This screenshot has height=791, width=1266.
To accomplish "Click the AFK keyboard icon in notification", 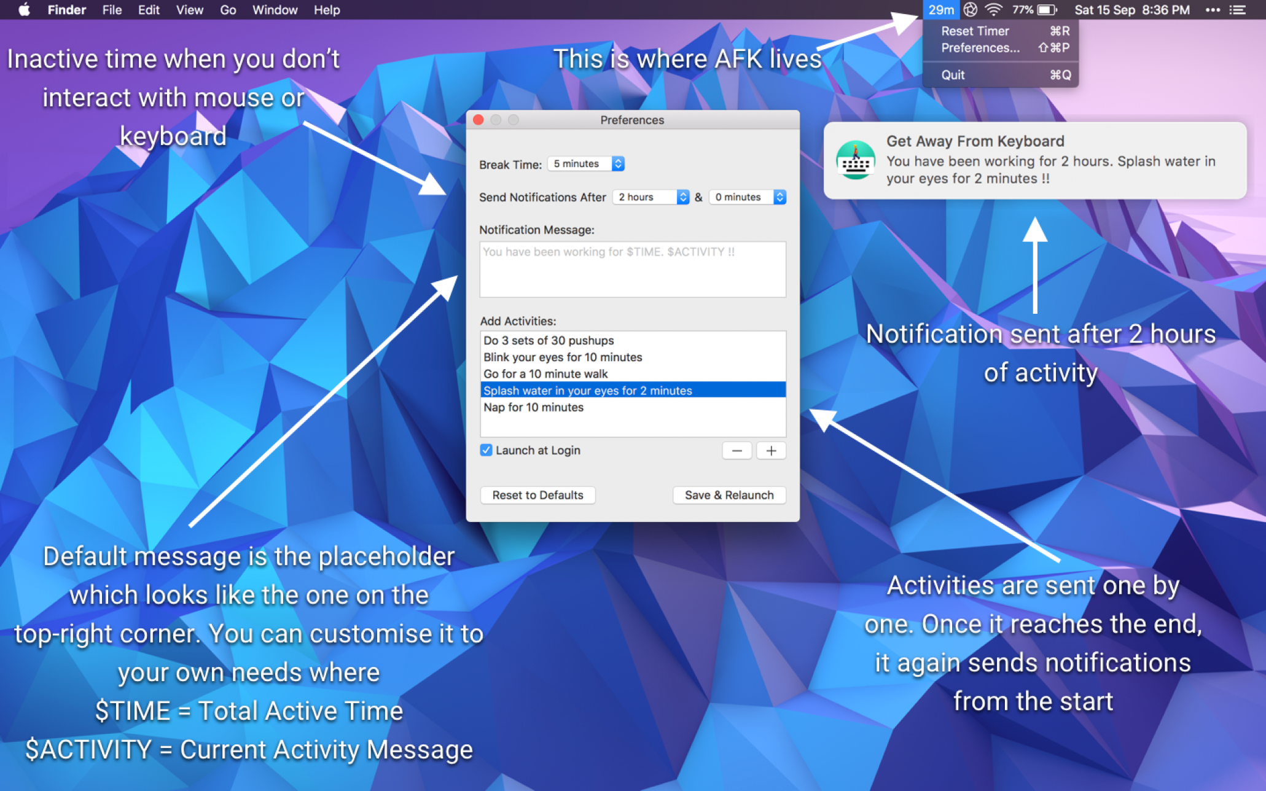I will (855, 160).
